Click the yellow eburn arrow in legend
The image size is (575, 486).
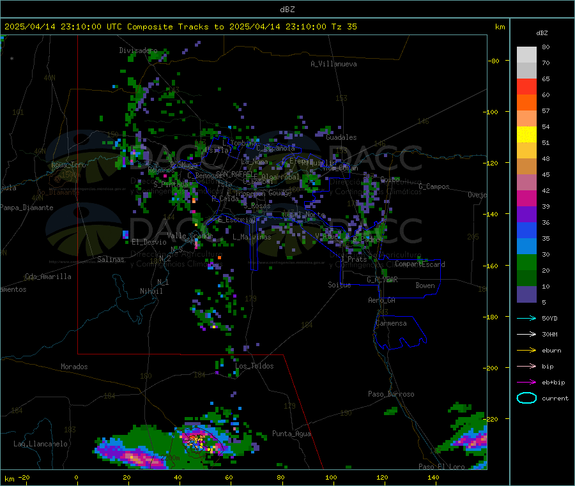526,351
